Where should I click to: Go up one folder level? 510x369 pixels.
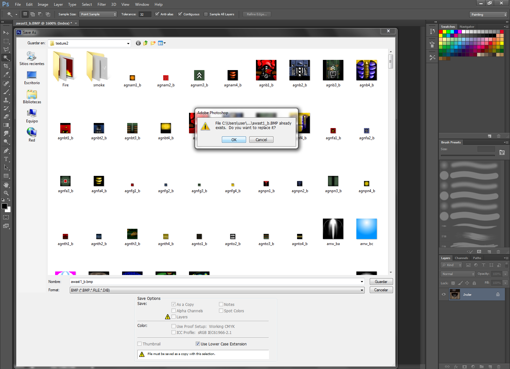pos(146,43)
